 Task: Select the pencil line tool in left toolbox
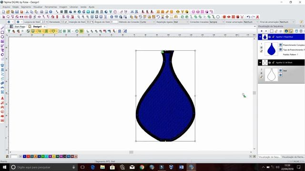click(x=2, y=28)
